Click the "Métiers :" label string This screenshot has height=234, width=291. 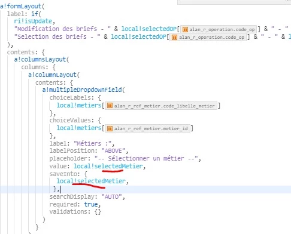tap(92, 143)
